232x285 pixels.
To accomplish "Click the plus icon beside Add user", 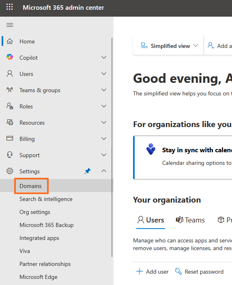I will pos(140,271).
